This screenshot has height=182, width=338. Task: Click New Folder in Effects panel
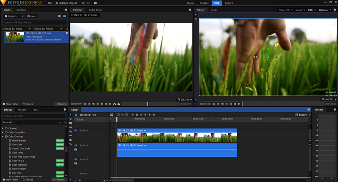[11, 180]
